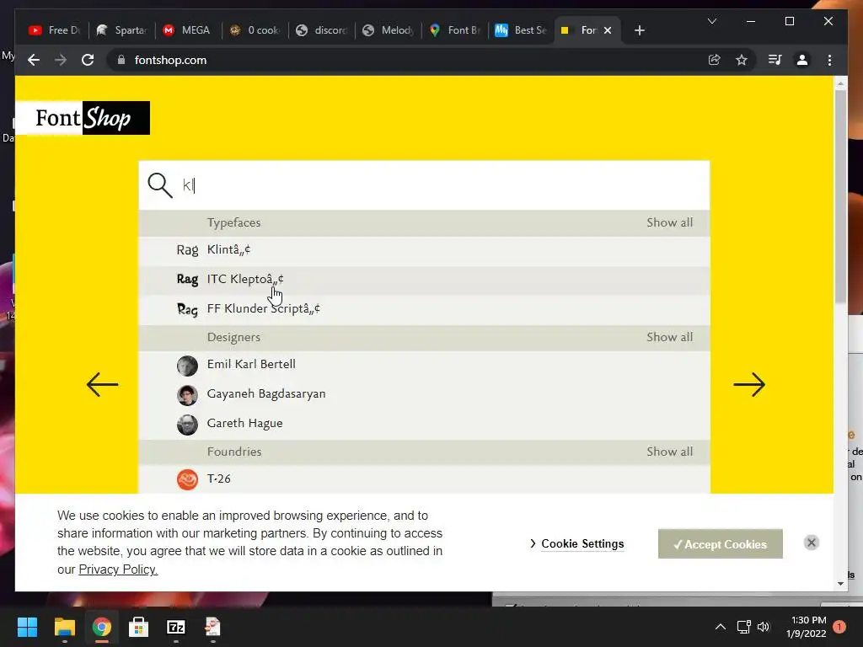Switch to the Spartan tab
Viewport: 863px width, 647px height.
[121, 30]
